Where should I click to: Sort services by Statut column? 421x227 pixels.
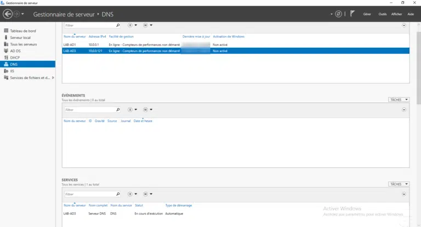click(x=139, y=205)
